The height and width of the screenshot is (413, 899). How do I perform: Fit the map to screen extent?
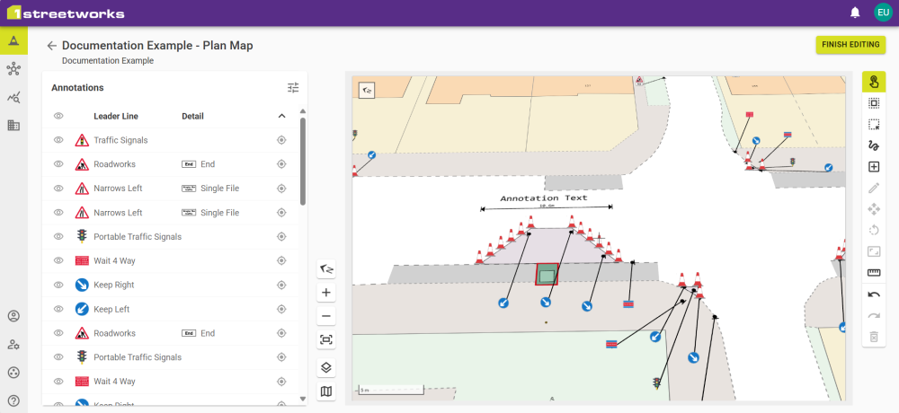(326, 340)
